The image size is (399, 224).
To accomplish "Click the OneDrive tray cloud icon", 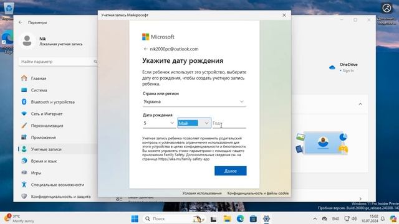I will pos(324,218).
